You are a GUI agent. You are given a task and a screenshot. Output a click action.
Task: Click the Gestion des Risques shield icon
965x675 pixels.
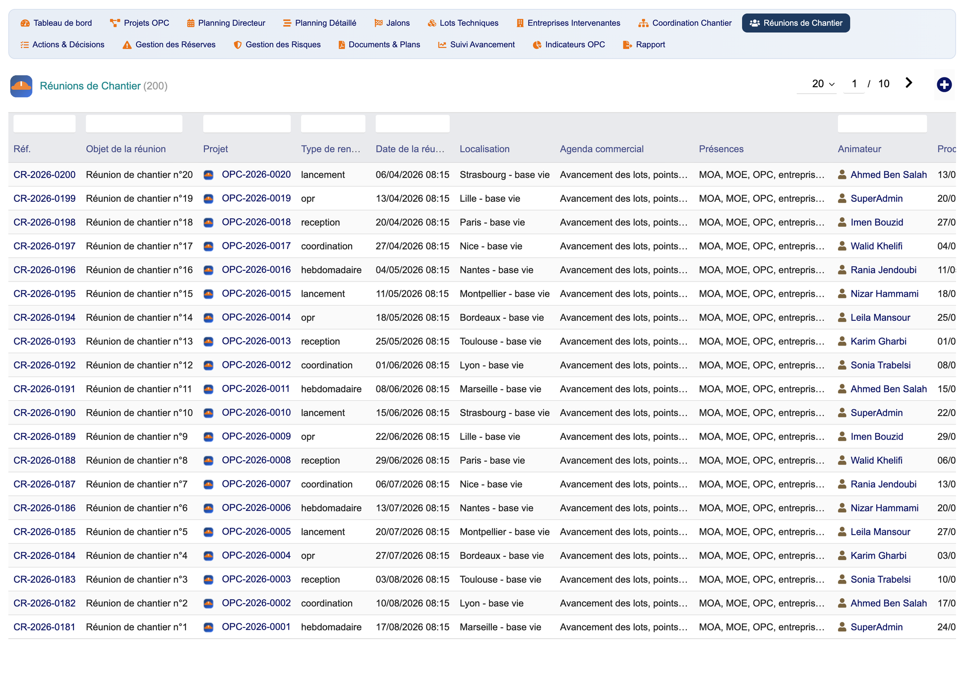tap(238, 45)
